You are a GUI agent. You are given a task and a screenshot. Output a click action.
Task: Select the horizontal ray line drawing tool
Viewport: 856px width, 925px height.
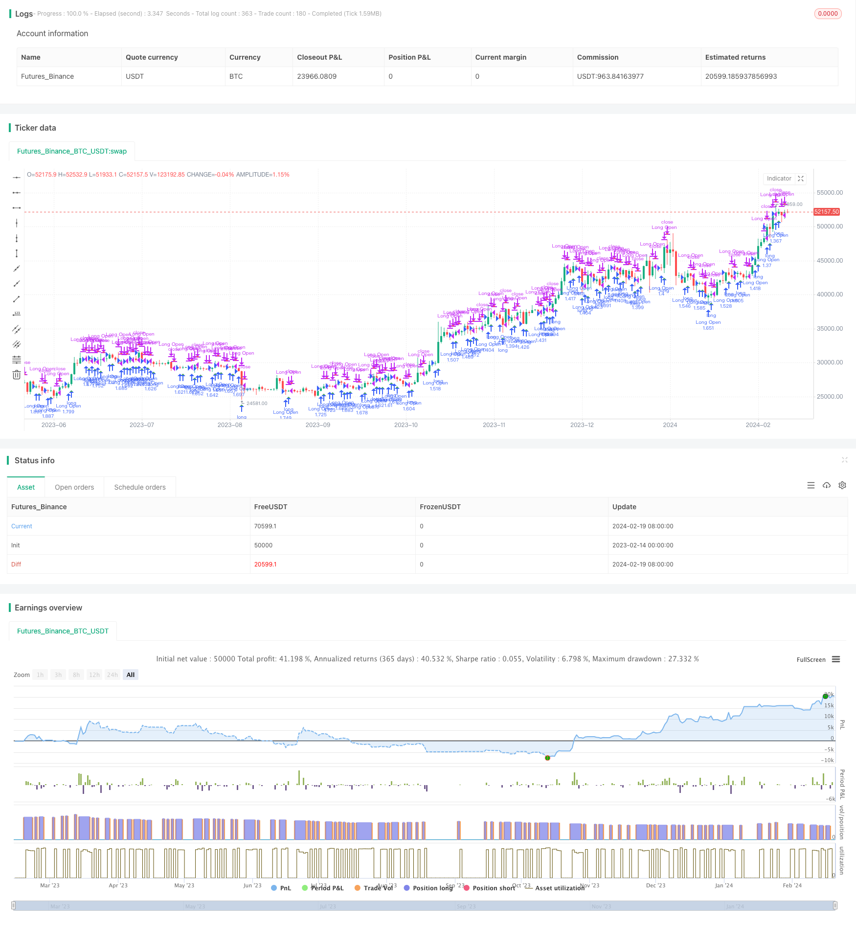17,193
